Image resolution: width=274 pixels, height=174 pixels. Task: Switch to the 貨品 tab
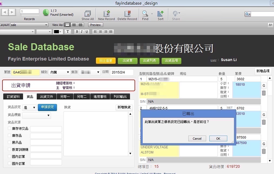tap(30, 96)
